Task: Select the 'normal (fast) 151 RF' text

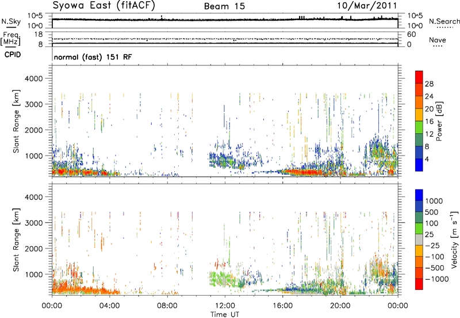Action: 93,57
